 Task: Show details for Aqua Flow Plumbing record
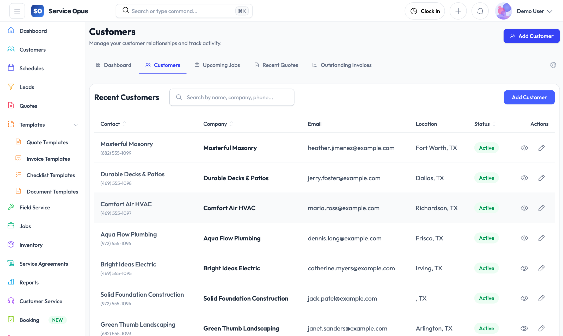524,238
